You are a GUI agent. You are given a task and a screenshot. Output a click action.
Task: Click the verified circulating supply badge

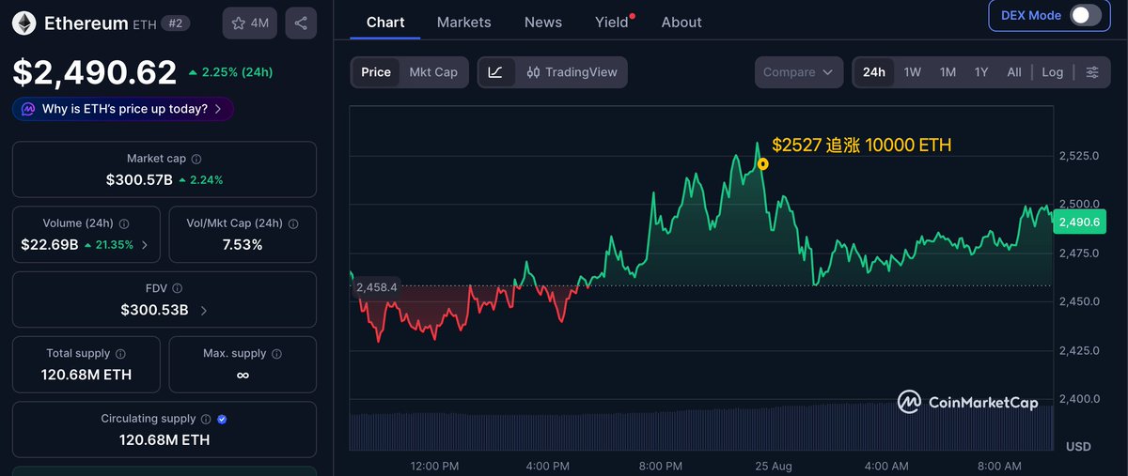222,419
